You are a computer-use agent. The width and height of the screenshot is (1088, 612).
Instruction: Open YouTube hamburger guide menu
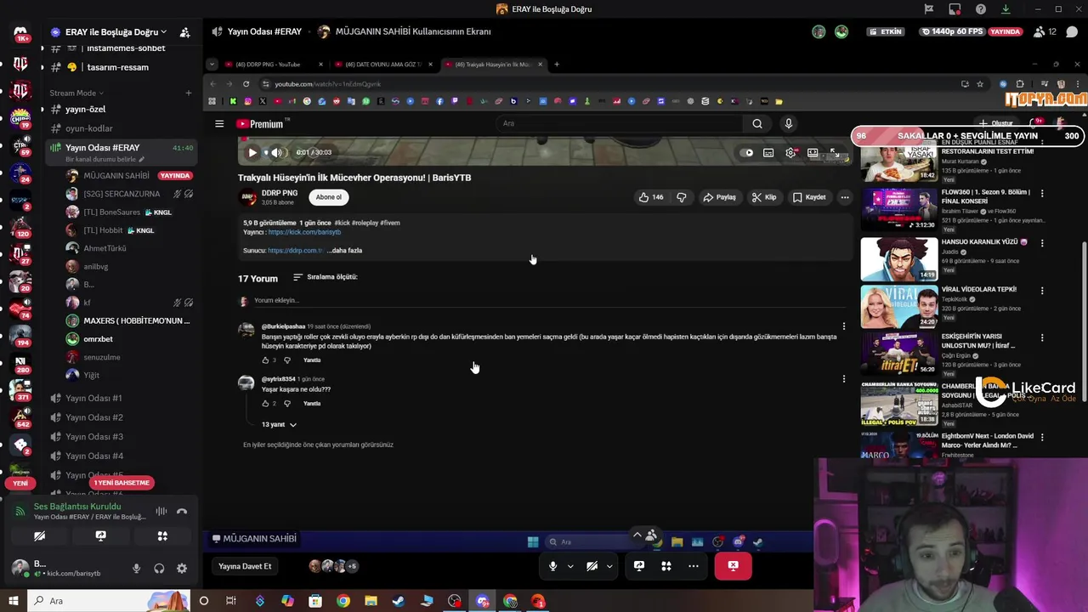click(x=219, y=124)
